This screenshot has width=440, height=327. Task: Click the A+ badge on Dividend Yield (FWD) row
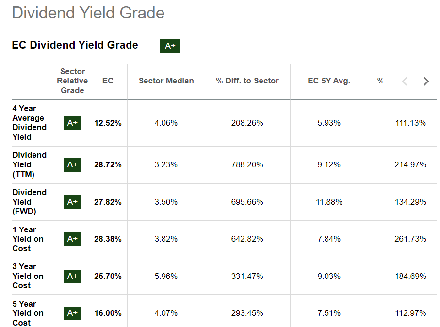[x=72, y=202]
